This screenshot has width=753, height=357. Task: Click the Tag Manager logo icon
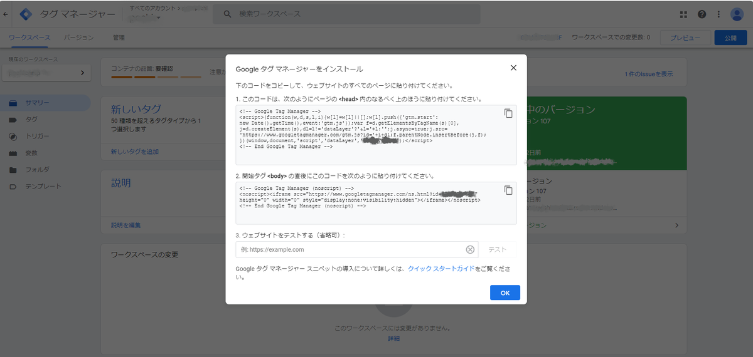[26, 14]
